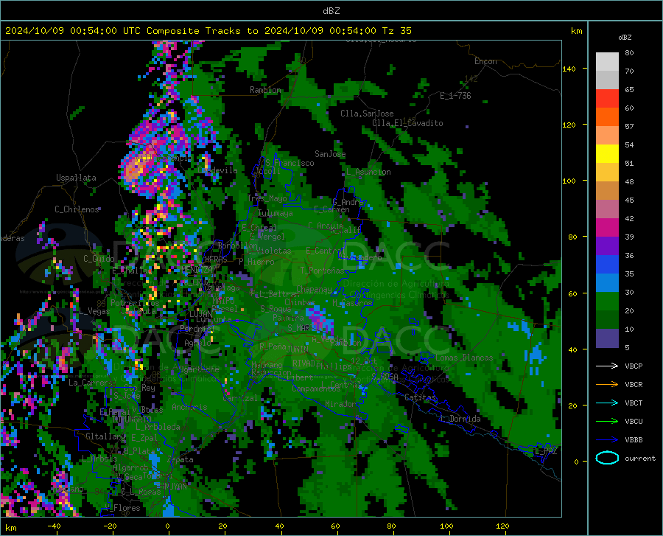Image resolution: width=663 pixels, height=536 pixels.
Task: Pick the light blue 35–30 dBZ swatch
Action: pyautogui.click(x=607, y=282)
